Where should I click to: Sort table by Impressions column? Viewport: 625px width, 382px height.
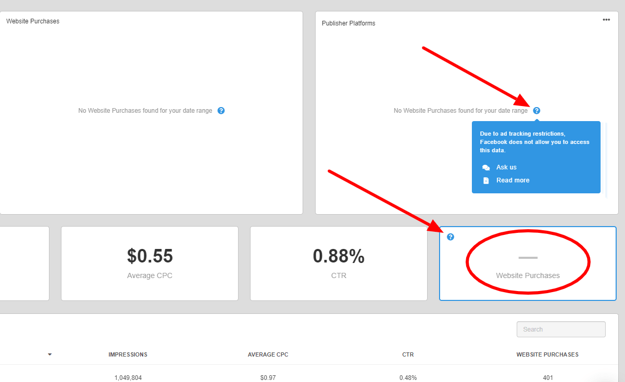(128, 354)
